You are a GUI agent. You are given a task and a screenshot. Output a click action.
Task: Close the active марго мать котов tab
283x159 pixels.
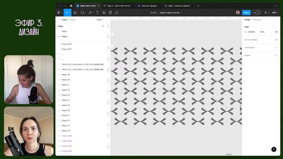(x=98, y=6)
